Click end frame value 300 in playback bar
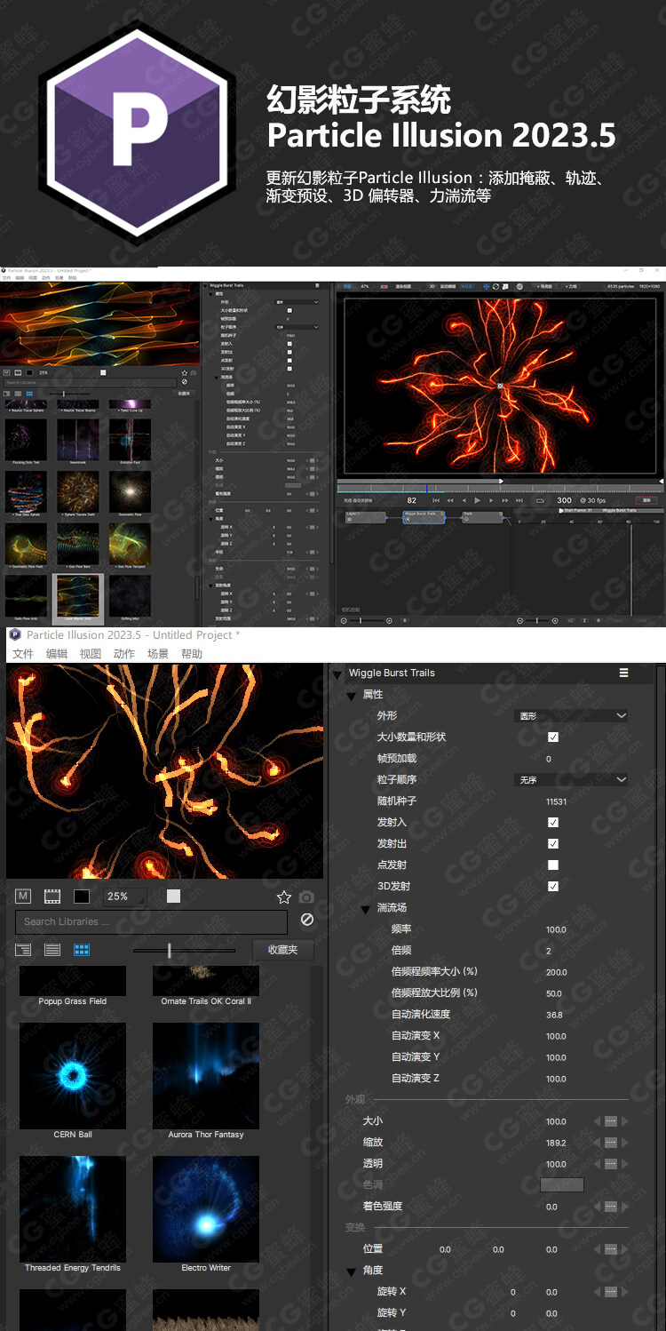This screenshot has height=1331, width=666. click(564, 500)
